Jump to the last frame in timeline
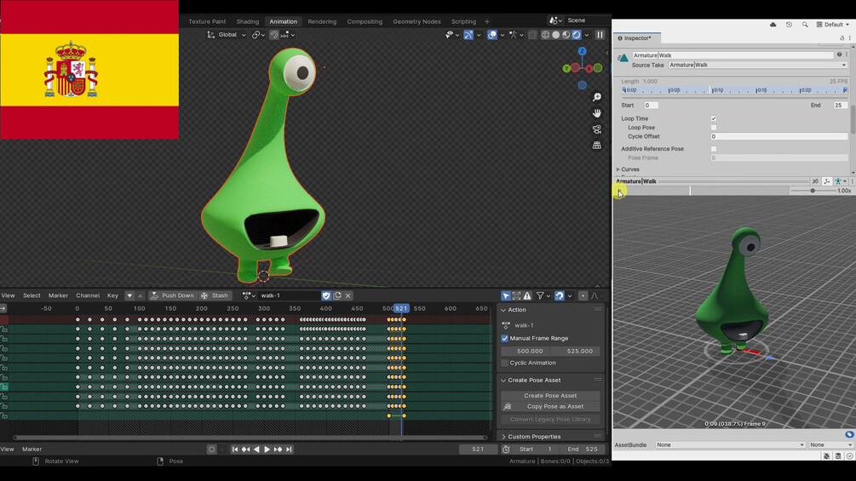The height and width of the screenshot is (481, 856). pyautogui.click(x=289, y=450)
